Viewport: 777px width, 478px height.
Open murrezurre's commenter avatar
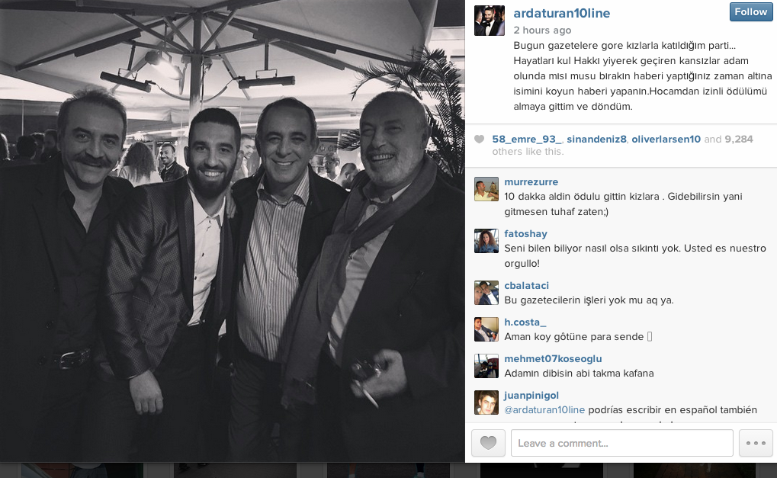486,189
